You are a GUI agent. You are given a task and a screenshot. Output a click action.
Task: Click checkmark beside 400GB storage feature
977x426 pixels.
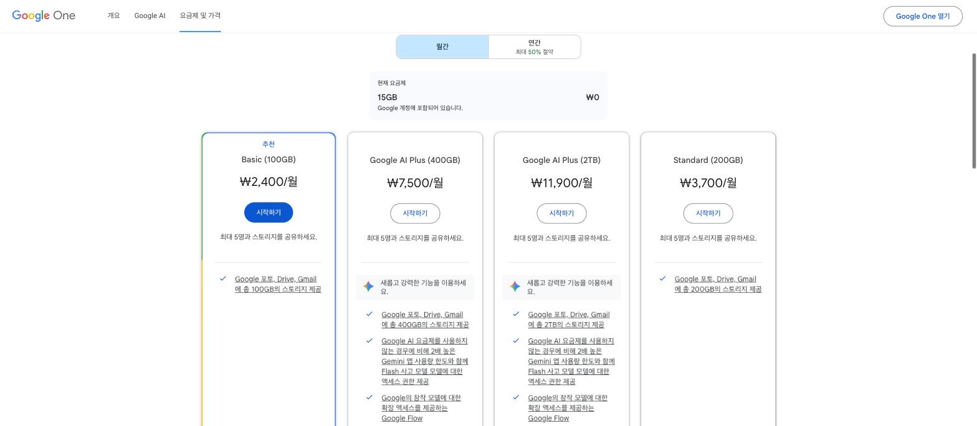click(369, 314)
